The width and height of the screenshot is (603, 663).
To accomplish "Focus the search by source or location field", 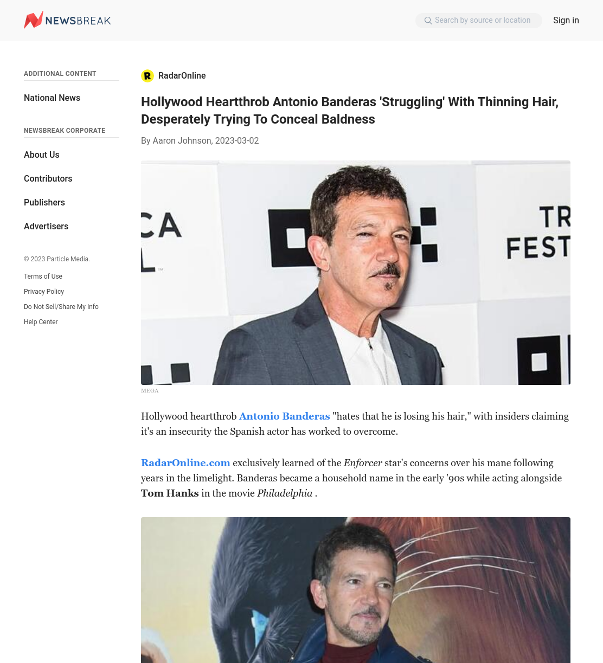I will pos(479,21).
